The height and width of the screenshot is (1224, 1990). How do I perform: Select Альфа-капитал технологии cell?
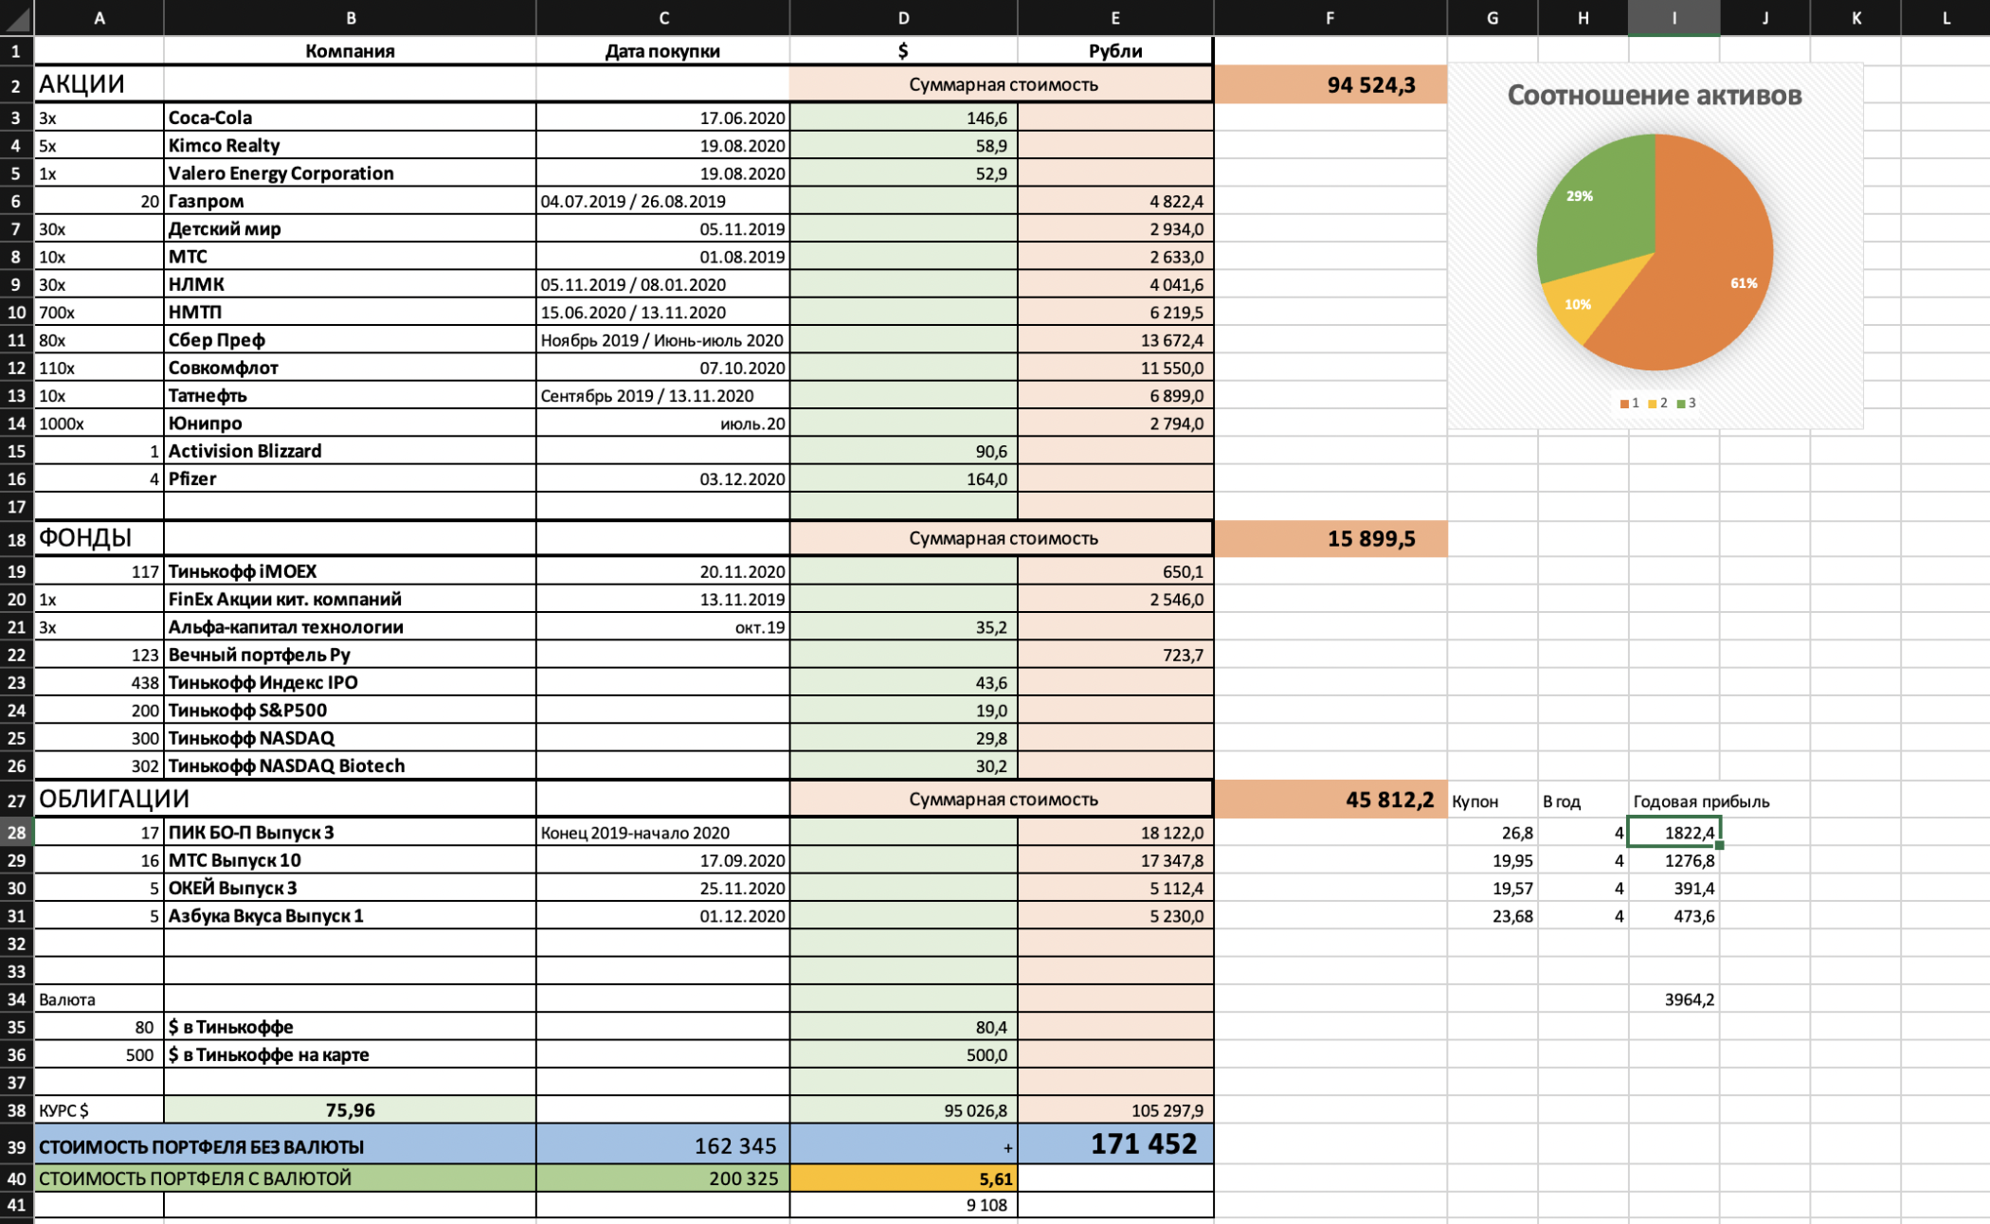[x=350, y=627]
